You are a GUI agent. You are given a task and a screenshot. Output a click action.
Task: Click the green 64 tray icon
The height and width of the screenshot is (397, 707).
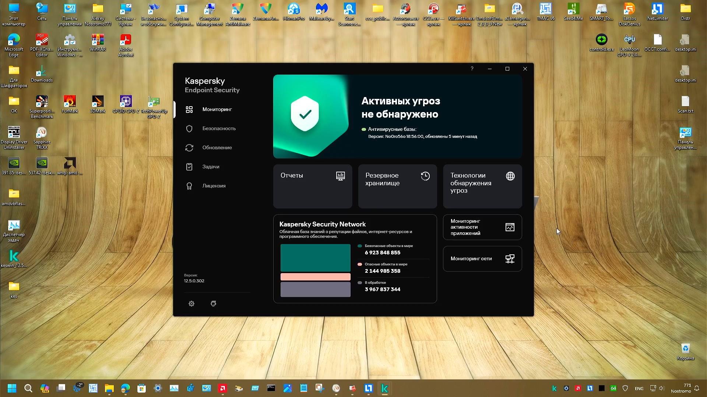tap(613, 388)
